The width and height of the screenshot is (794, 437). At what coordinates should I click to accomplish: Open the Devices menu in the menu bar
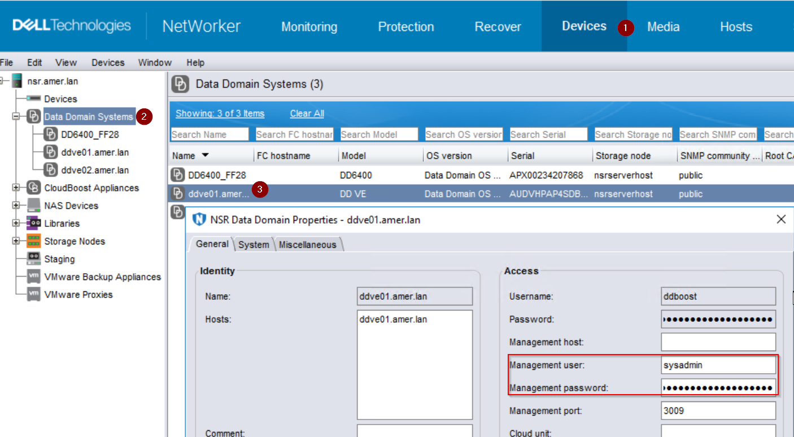(108, 63)
